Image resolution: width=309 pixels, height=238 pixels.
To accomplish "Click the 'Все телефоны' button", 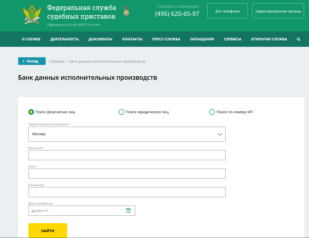I will pyautogui.click(x=228, y=11).
